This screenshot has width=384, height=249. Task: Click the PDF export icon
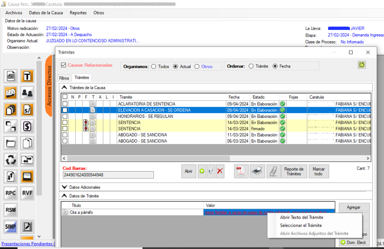241,171
